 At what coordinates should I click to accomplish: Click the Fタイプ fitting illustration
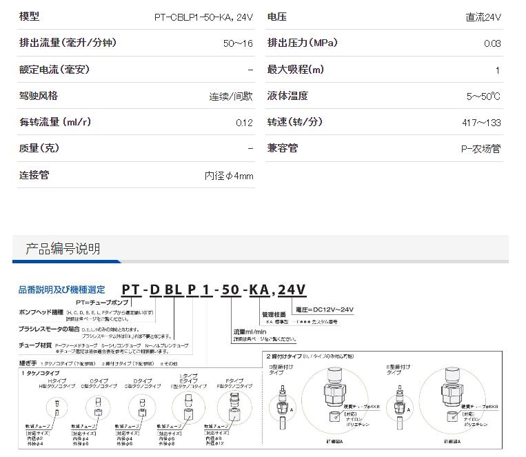[x=234, y=407]
